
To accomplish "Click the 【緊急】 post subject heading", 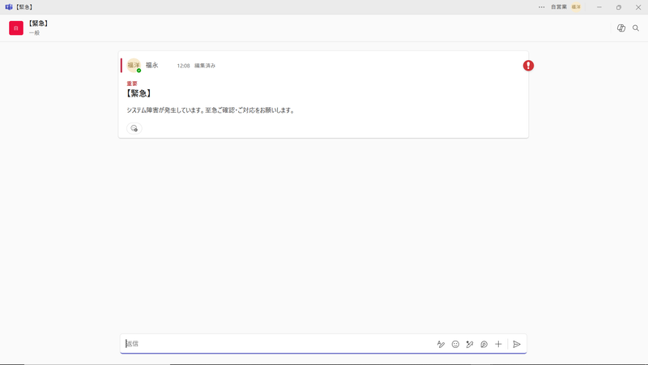I will pos(139,93).
